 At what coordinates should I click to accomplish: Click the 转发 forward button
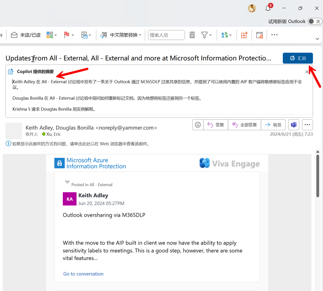[273, 125]
